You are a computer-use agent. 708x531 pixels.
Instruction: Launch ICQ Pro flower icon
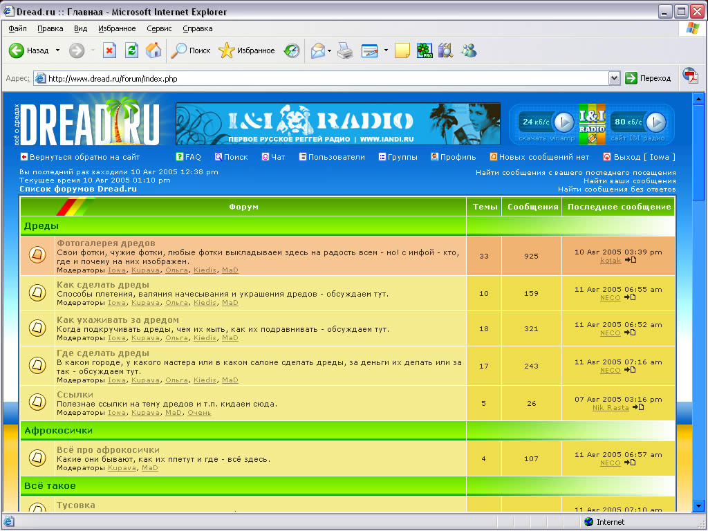coord(424,50)
